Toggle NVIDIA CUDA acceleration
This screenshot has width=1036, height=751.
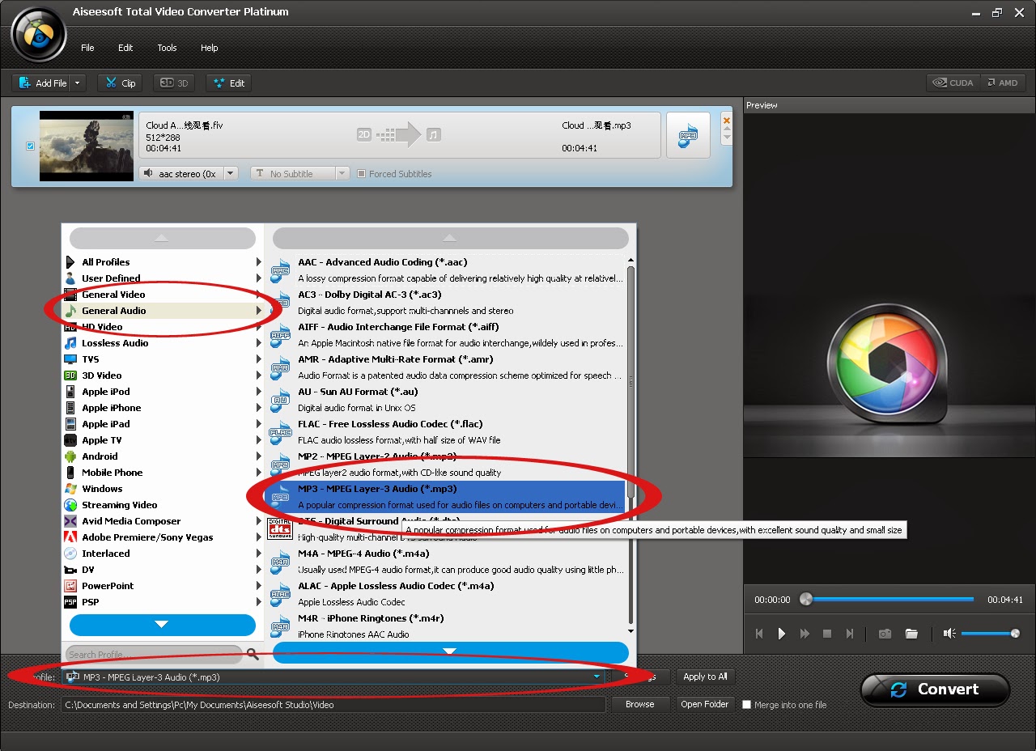pyautogui.click(x=953, y=83)
